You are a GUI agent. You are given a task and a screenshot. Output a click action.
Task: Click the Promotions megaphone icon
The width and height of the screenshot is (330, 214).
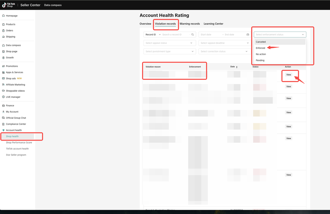coord(3,66)
